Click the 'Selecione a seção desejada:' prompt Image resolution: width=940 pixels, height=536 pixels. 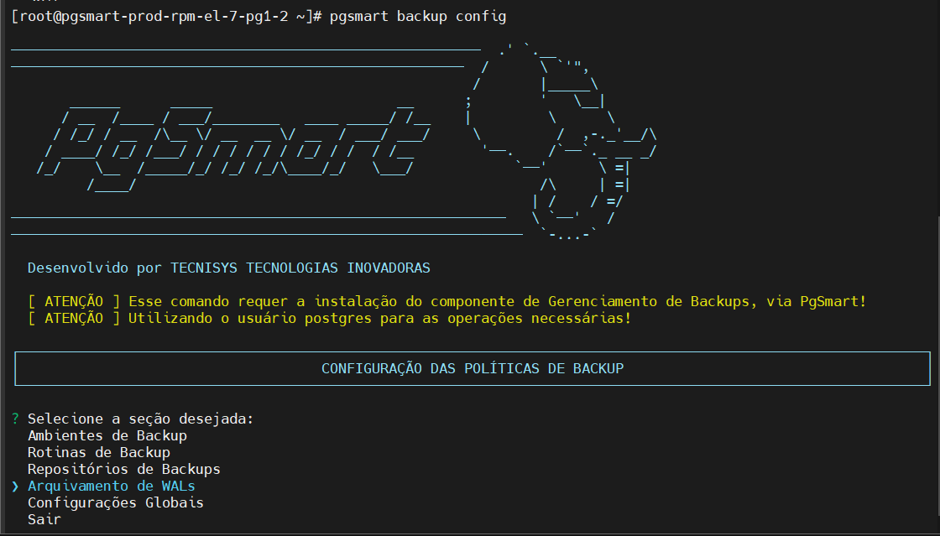point(141,419)
